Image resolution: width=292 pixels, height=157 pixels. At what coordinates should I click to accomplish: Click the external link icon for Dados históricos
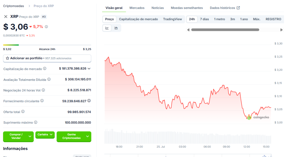(x=238, y=8)
